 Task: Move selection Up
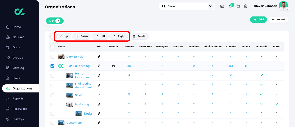point(64,36)
